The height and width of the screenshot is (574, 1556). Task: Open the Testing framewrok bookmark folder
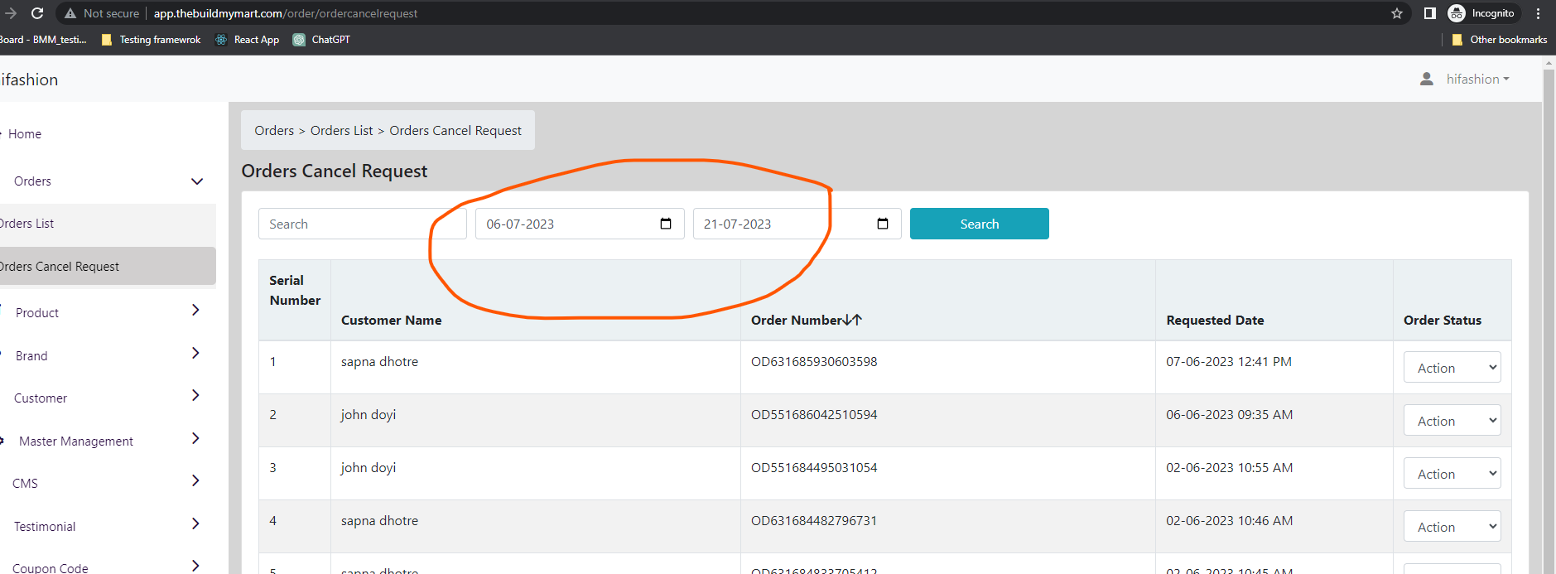coord(151,40)
